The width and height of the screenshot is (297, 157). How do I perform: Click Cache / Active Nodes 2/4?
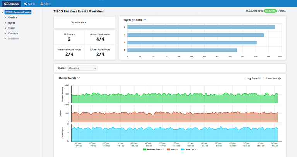[100, 54]
